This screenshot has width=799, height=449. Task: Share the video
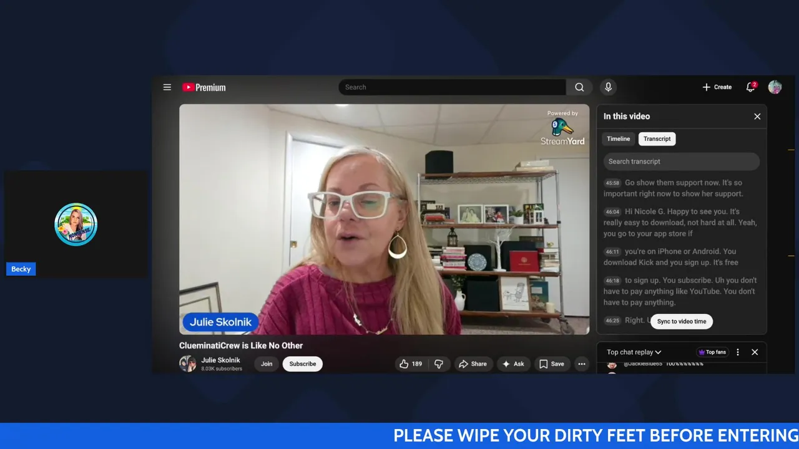click(473, 364)
